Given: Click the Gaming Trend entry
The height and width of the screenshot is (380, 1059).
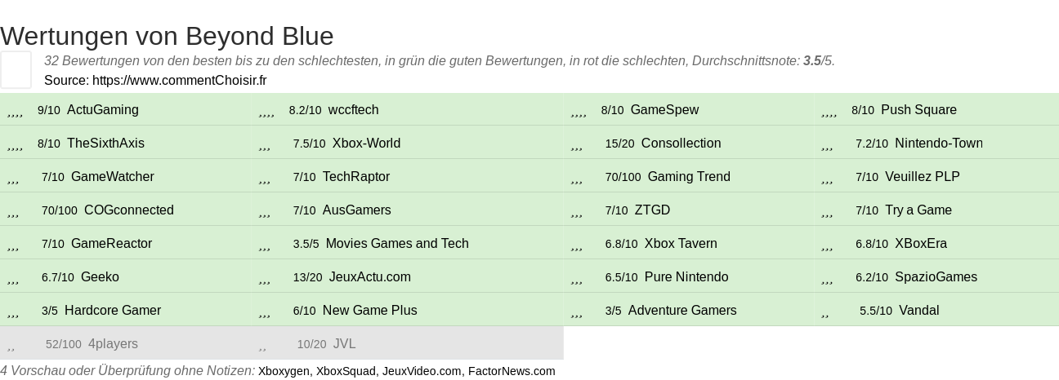Looking at the screenshot, I should 689,177.
